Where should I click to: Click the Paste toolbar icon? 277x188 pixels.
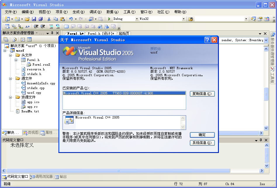62,19
